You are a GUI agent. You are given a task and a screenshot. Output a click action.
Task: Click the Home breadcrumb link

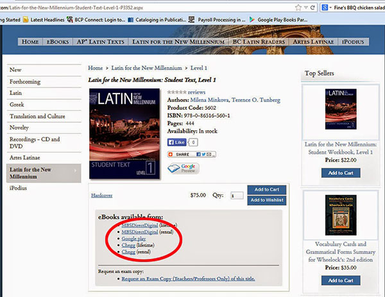coord(95,68)
